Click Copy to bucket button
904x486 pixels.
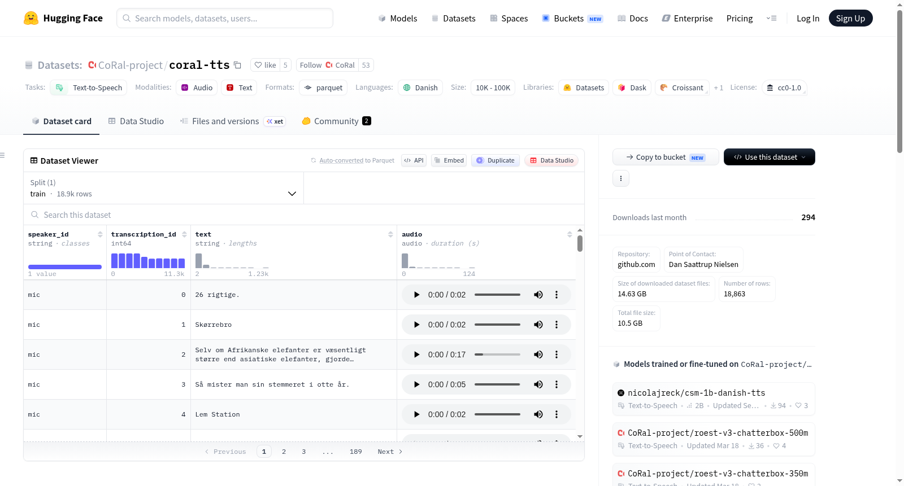[x=666, y=157]
